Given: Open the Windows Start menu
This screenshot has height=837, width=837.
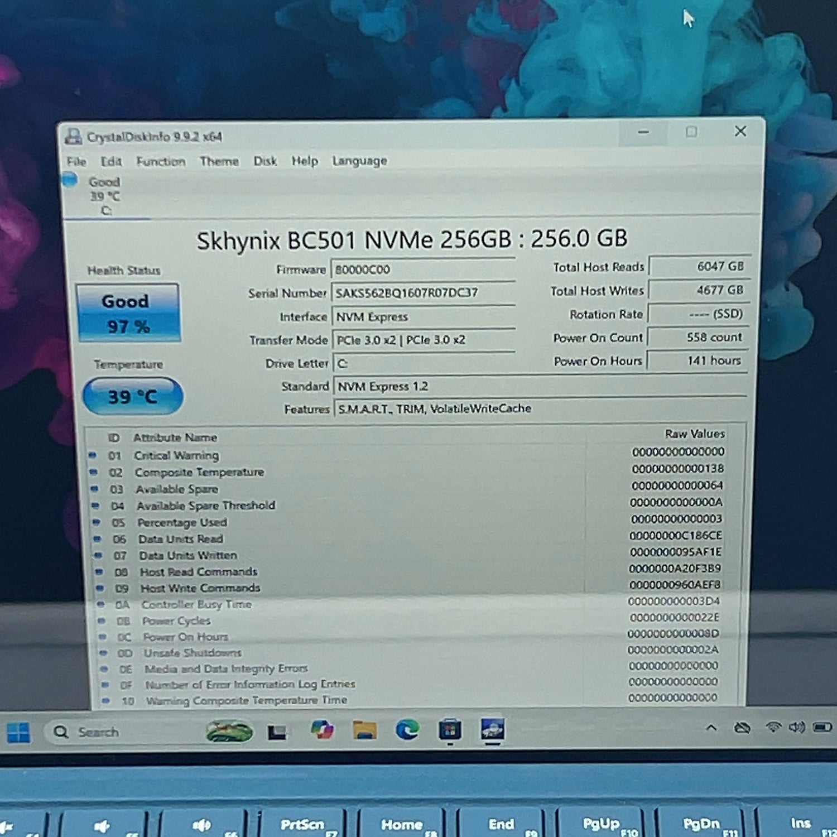Looking at the screenshot, I should tap(18, 732).
